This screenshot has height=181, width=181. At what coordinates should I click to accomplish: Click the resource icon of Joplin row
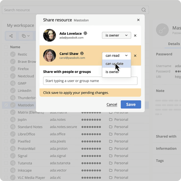pos(13,120)
